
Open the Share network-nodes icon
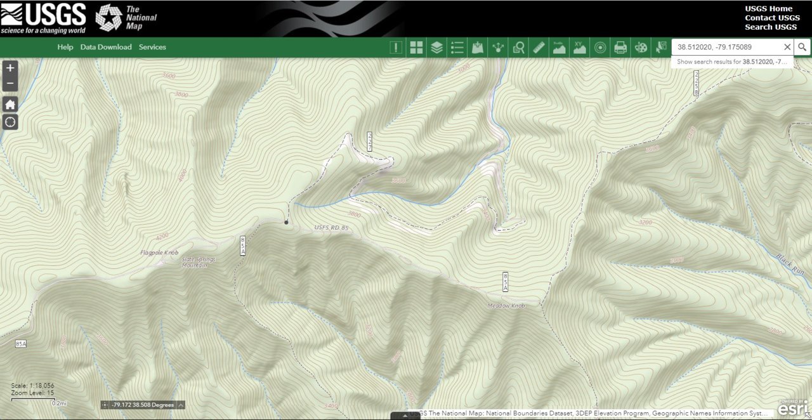click(x=498, y=47)
